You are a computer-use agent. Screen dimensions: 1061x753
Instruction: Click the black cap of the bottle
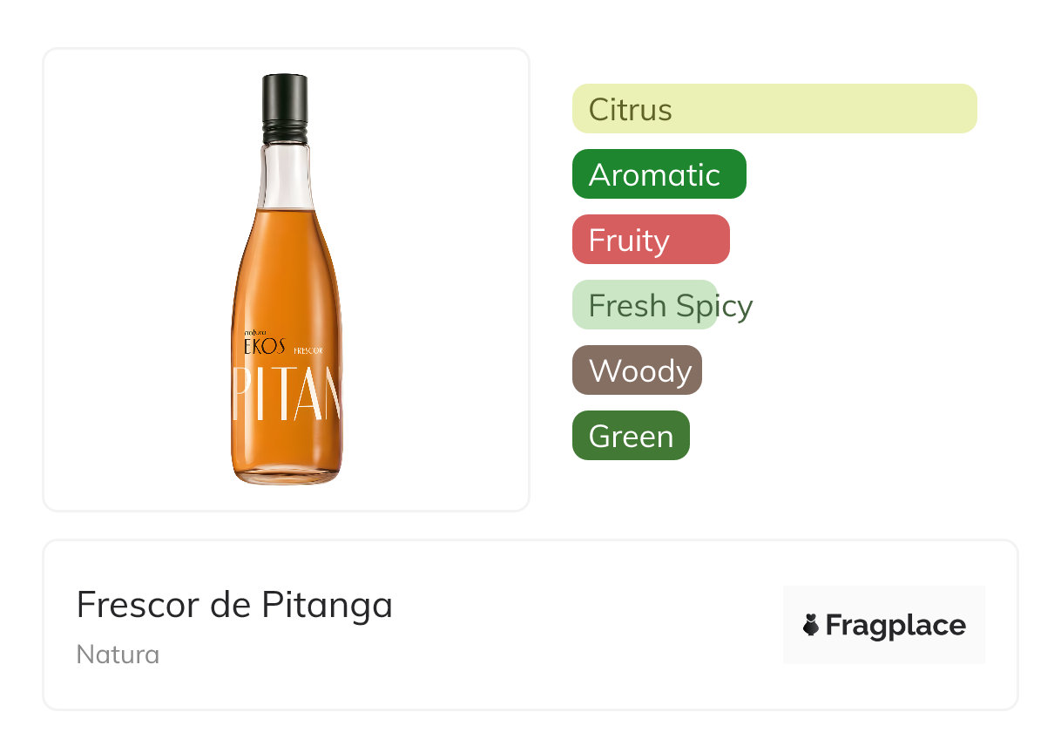click(x=285, y=100)
